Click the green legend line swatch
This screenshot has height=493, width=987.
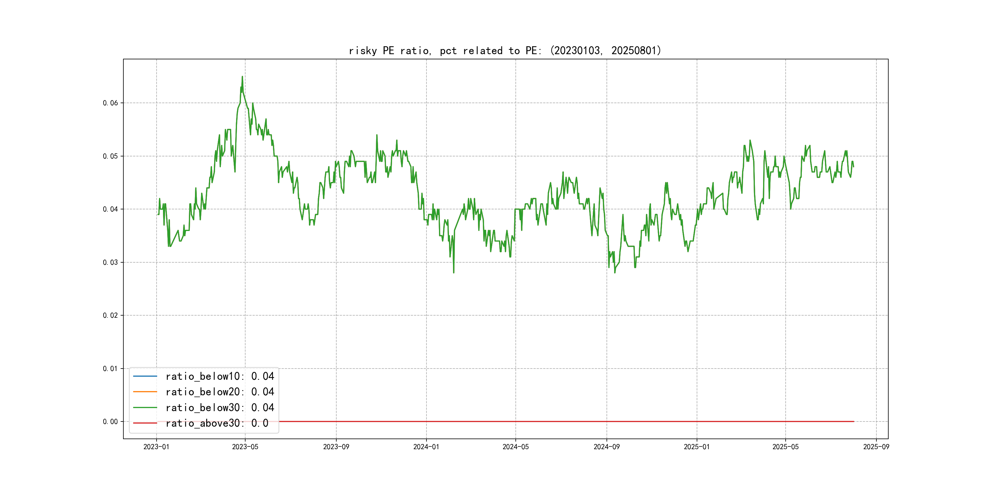click(x=145, y=408)
